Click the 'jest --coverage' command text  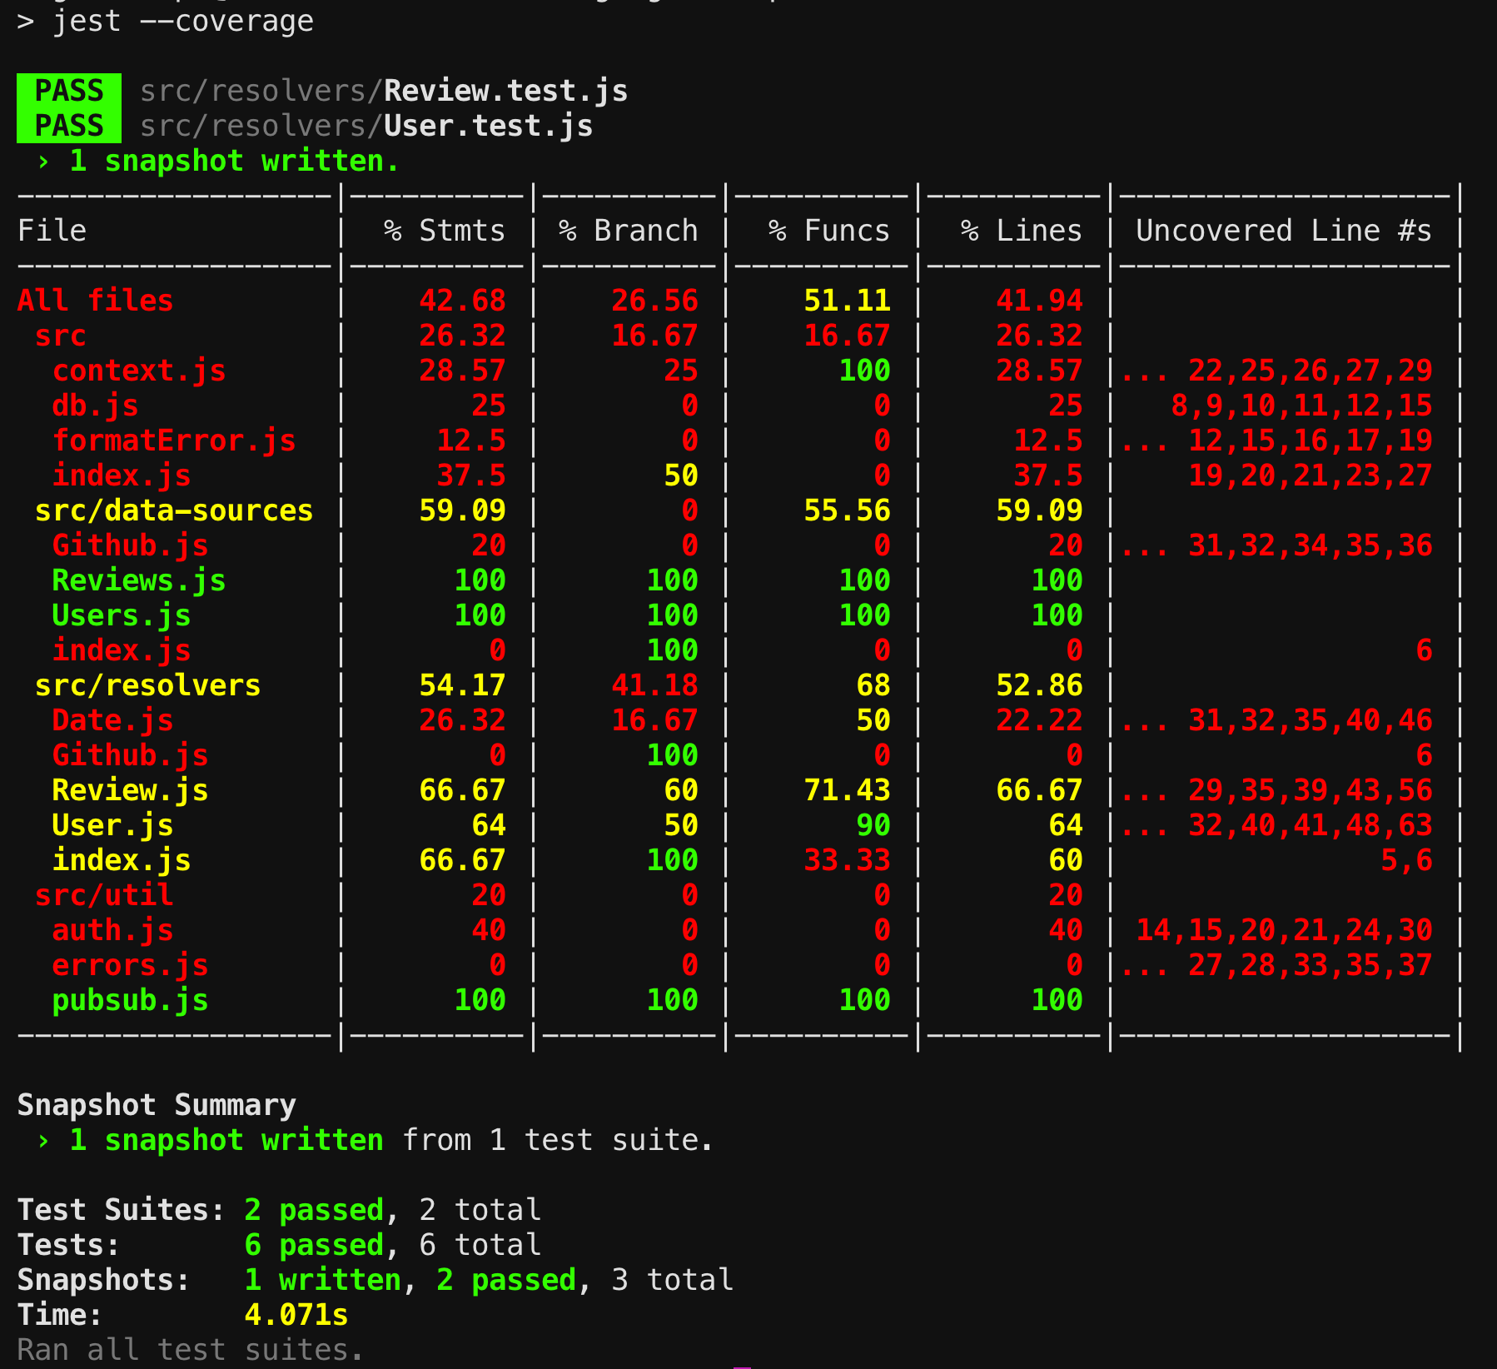click(183, 21)
